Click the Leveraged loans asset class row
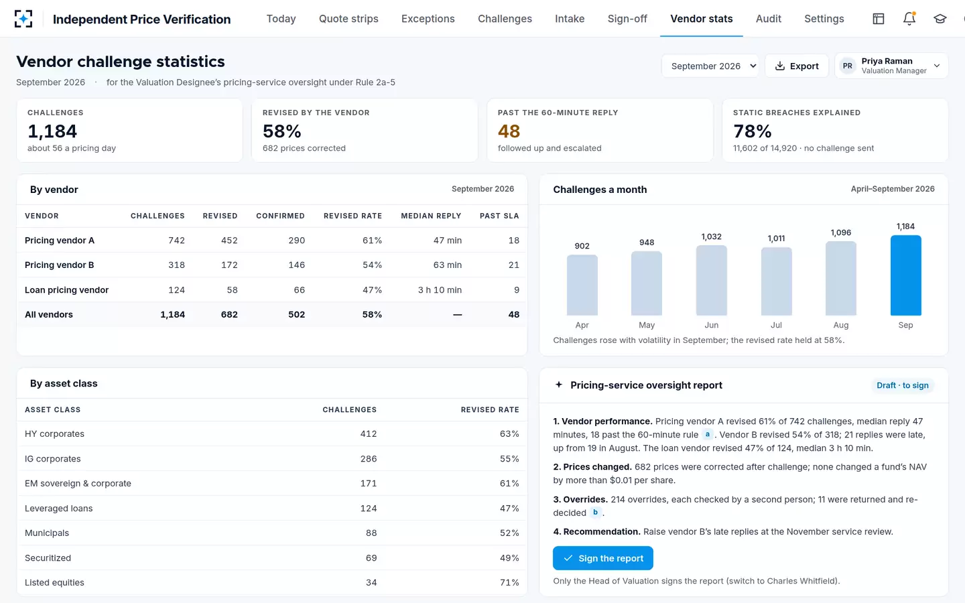 [272, 509]
